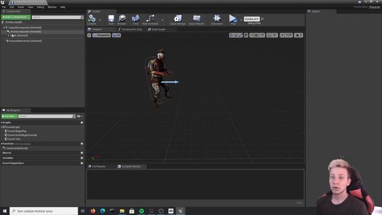This screenshot has width=382, height=215.
Task: Add a new function with the Functions plus
Action: 82,144
